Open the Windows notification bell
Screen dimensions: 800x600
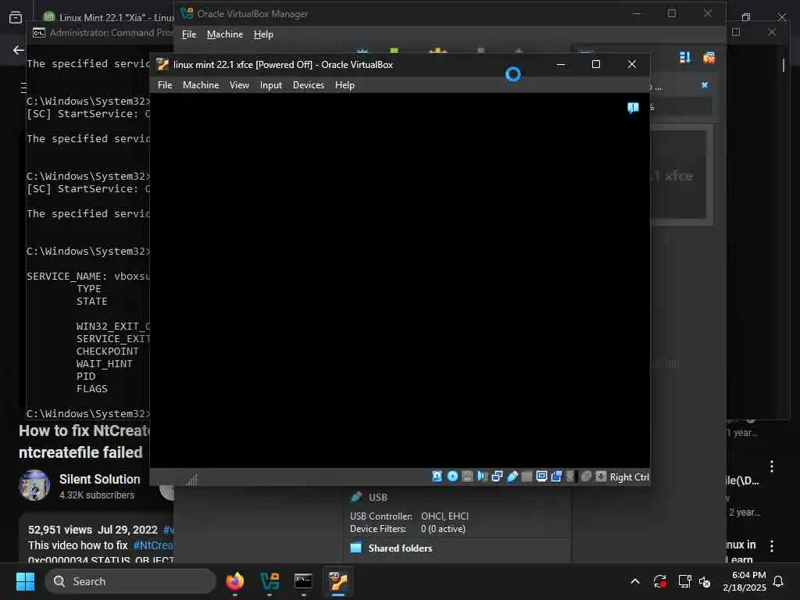(x=778, y=581)
